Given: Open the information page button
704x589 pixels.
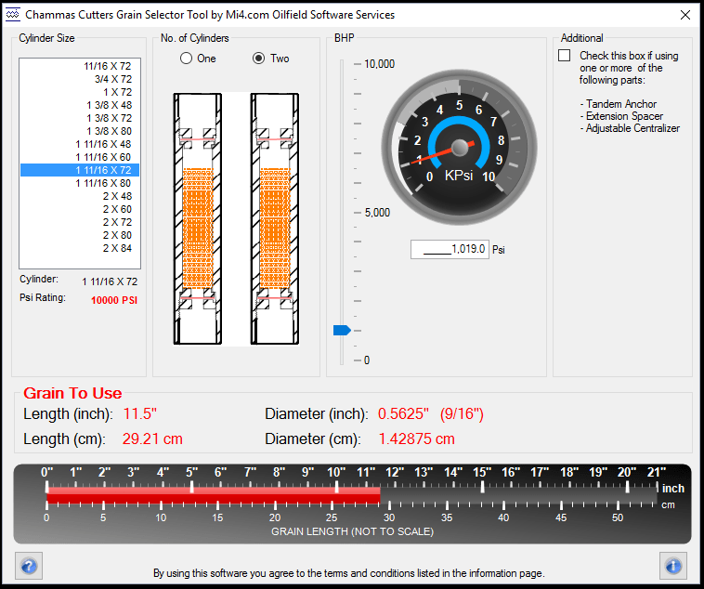Looking at the screenshot, I should (x=673, y=566).
